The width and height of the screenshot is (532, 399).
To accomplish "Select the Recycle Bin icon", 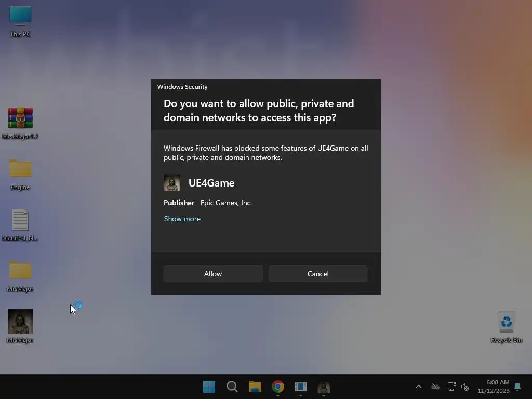I will coord(507,327).
